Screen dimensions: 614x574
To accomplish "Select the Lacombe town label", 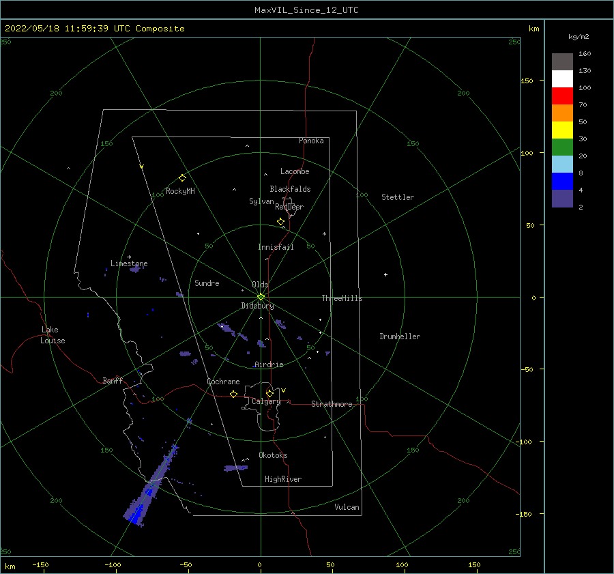I will [x=295, y=171].
